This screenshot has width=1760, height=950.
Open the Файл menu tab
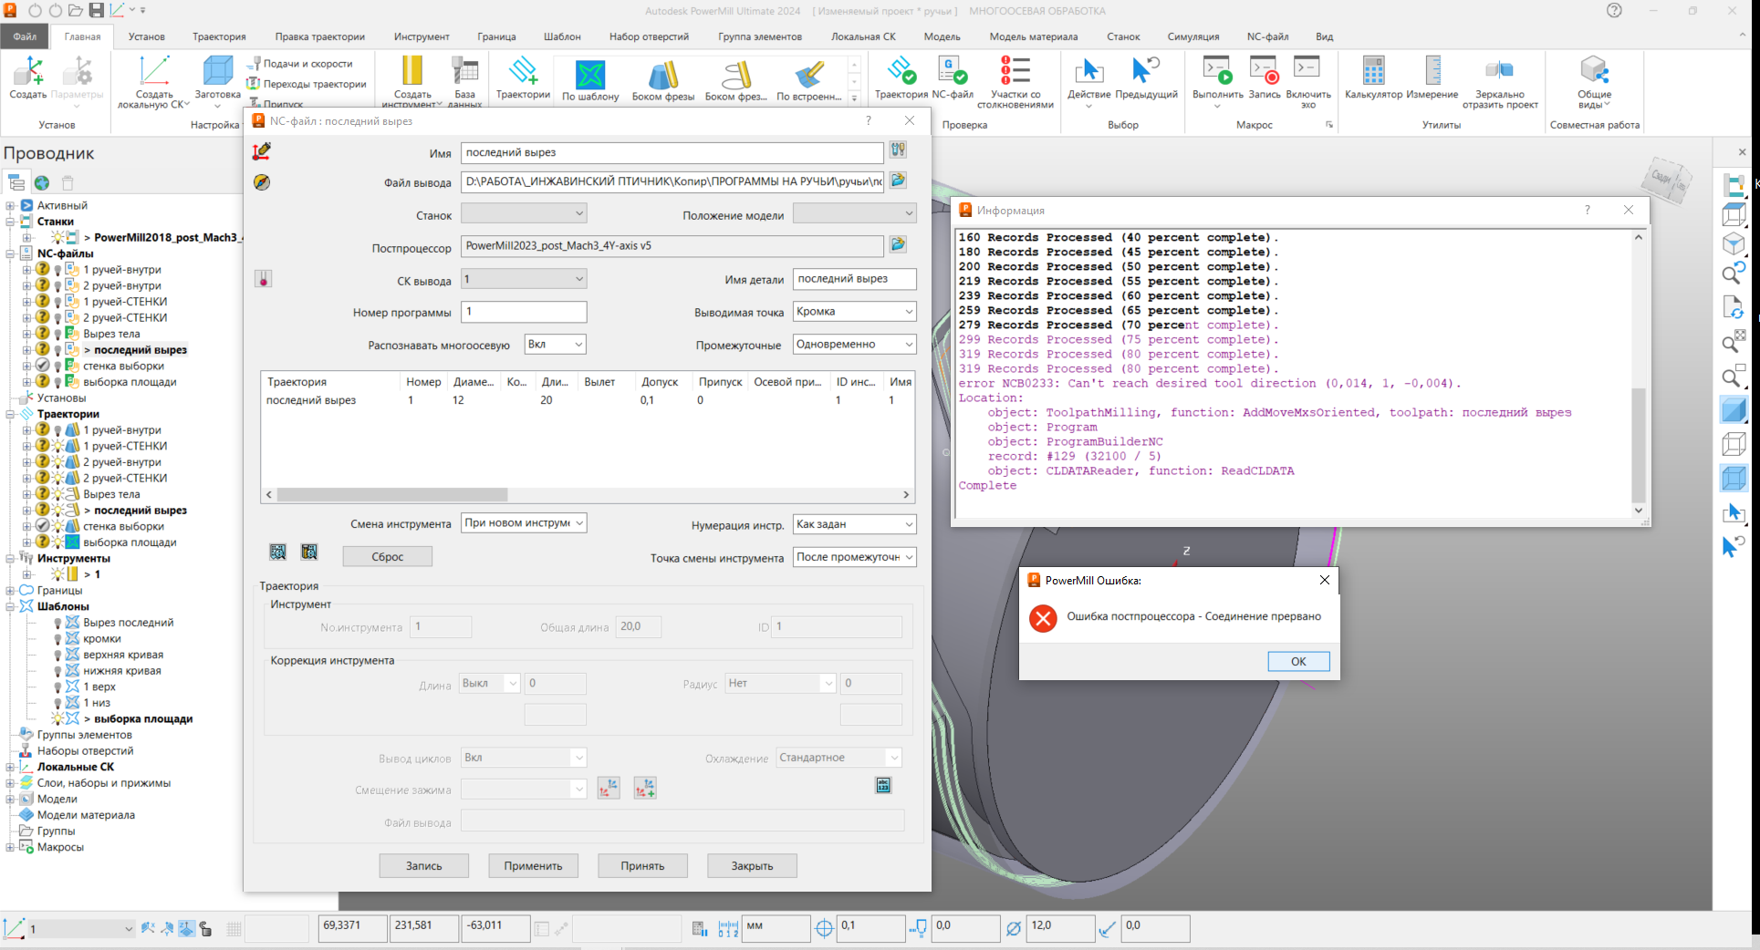[x=25, y=36]
